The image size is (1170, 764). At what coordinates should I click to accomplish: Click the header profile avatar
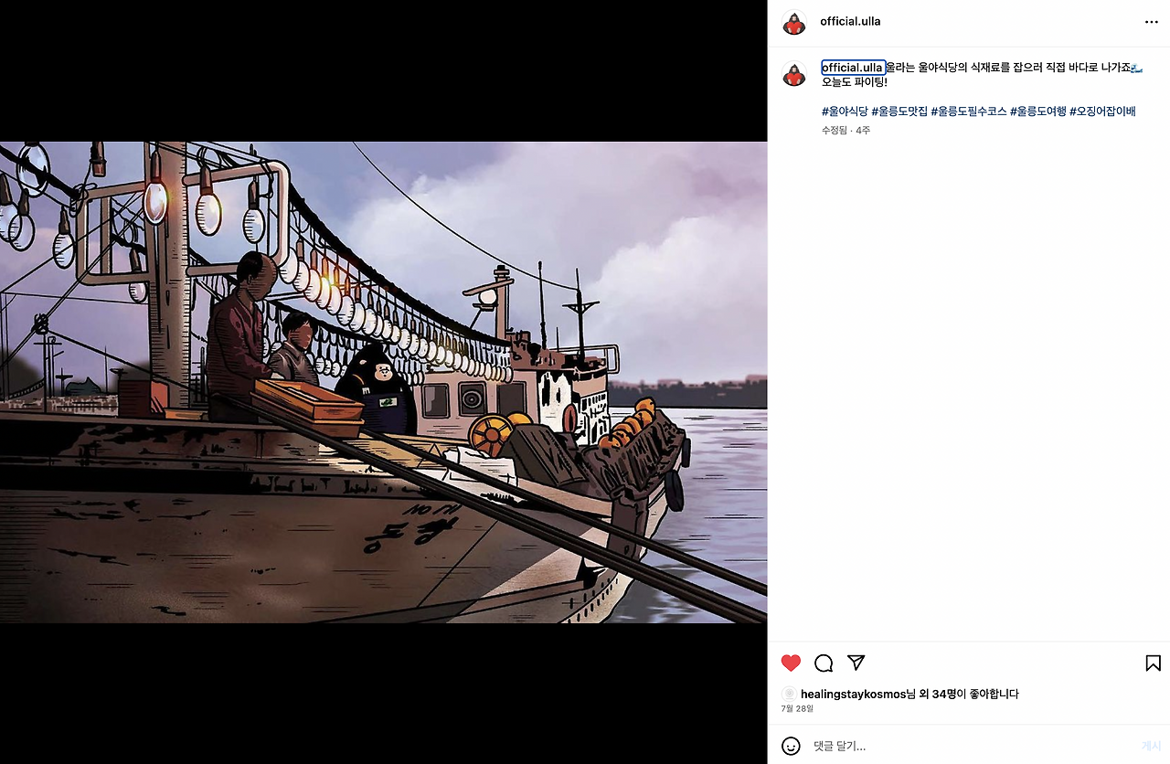click(x=794, y=22)
